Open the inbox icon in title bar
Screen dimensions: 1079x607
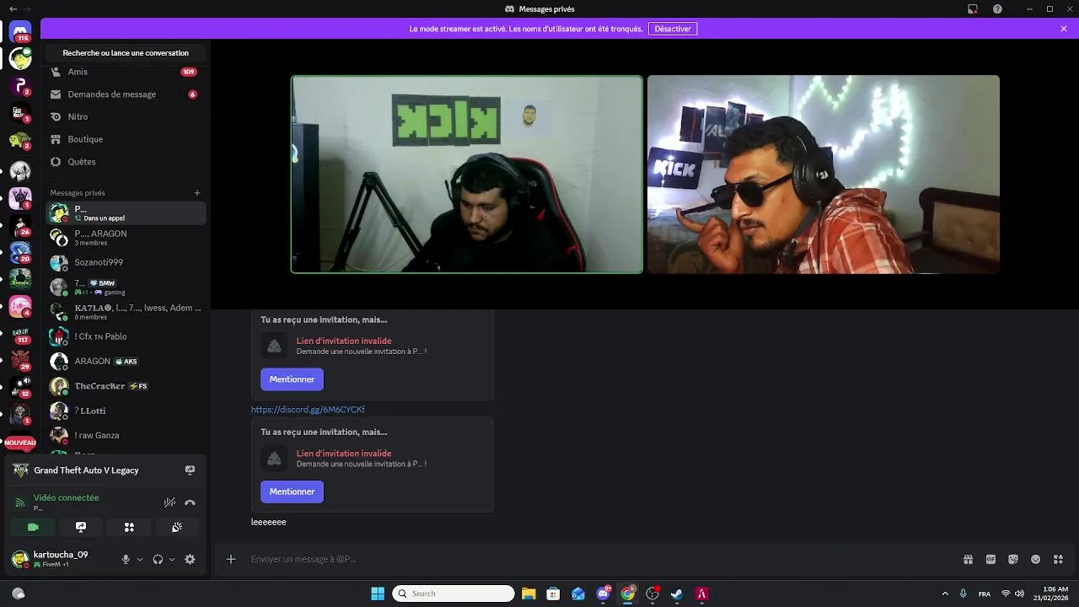(x=973, y=9)
